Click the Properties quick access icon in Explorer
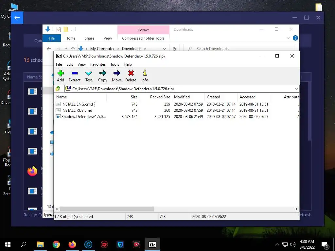The height and width of the screenshot is (251, 335). (x=58, y=29)
